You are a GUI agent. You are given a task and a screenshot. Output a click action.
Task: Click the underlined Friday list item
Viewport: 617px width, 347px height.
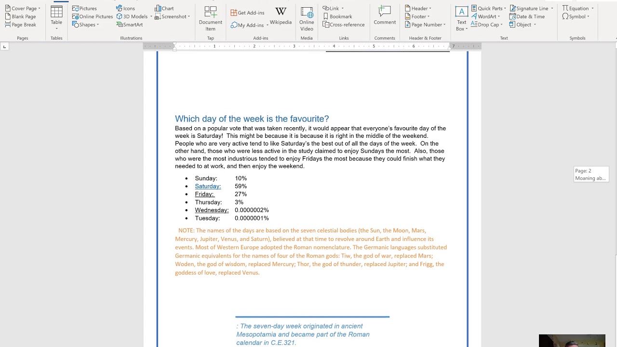click(204, 194)
